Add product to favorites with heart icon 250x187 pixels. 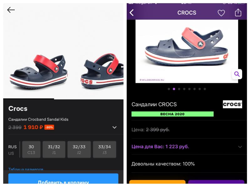click(221, 13)
